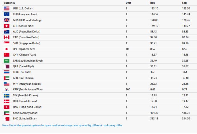Click the AUD (Australian Dollar) label
The height and width of the screenshot is (134, 197).
[x=27, y=32]
